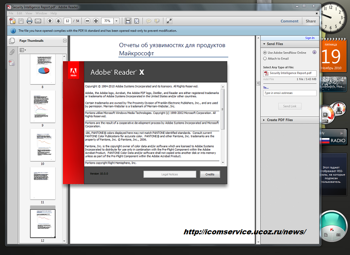Image resolution: width=350 pixels, height=255 pixels.
Task: Click the fit width scrolling icon
Action: (128, 21)
